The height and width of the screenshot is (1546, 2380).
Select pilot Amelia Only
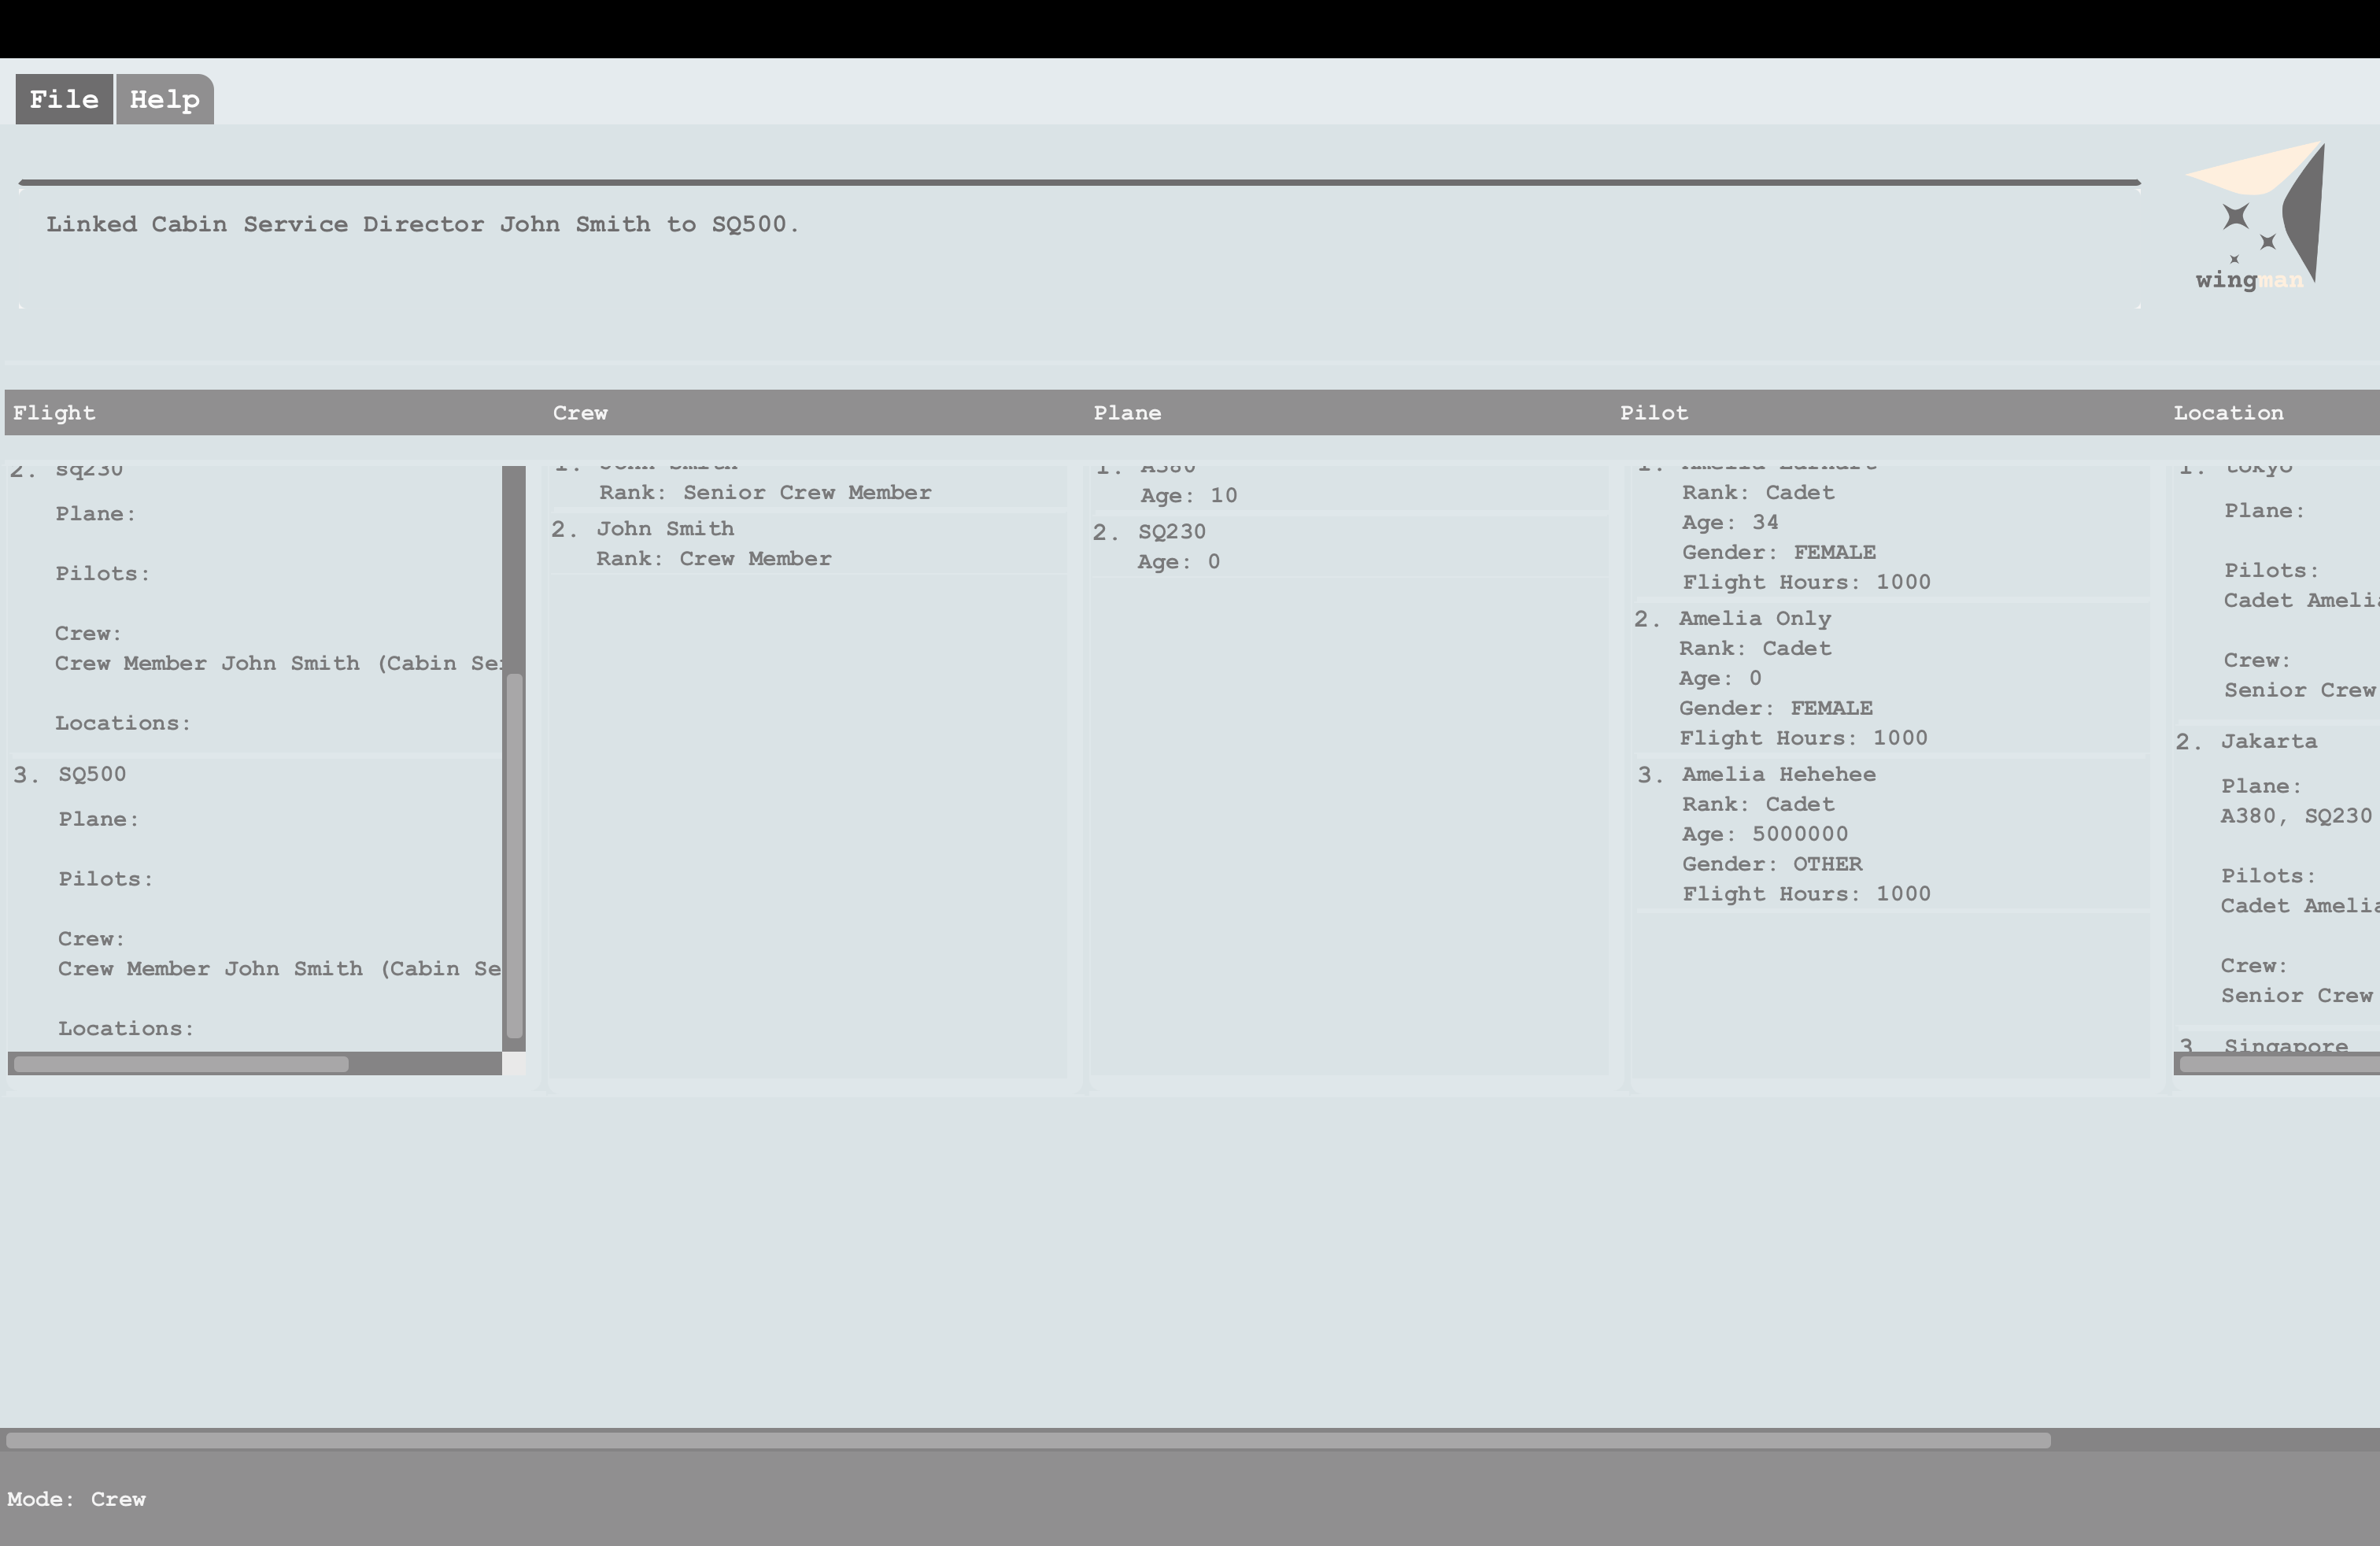(x=1891, y=677)
